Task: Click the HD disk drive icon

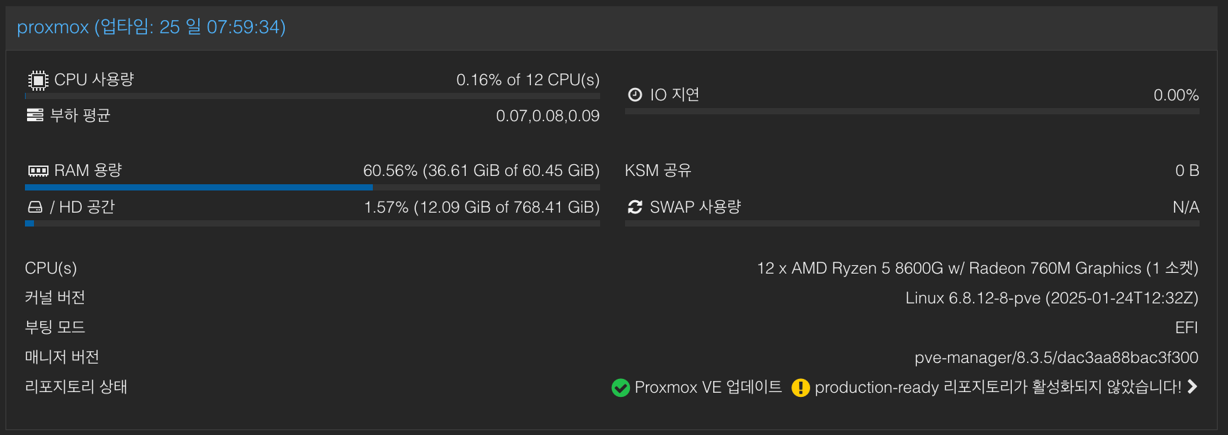Action: [35, 207]
